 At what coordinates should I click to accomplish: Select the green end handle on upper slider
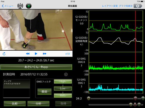[143, 98]
